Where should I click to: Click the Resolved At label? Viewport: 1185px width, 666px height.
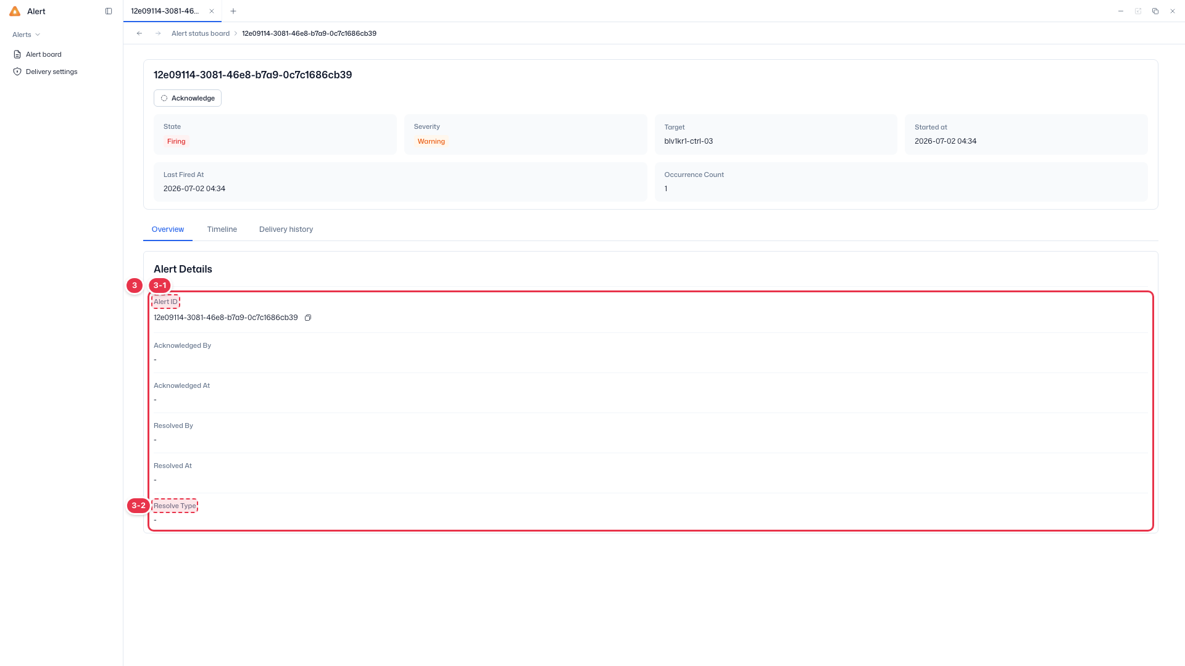(x=173, y=466)
